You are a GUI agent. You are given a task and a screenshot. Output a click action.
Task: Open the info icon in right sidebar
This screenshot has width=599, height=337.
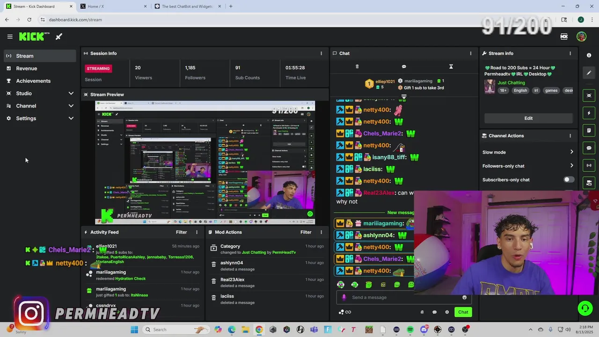pos(589,55)
